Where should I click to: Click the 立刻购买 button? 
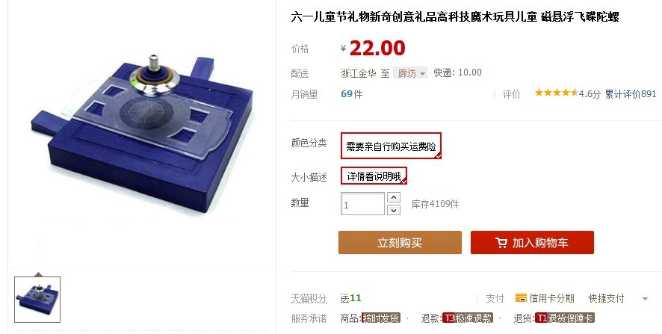[400, 242]
